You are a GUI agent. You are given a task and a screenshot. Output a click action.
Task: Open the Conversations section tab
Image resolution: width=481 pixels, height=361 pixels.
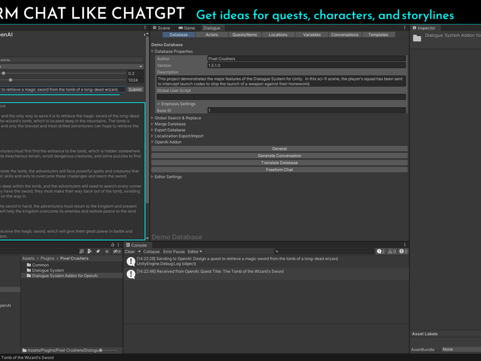tap(345, 35)
